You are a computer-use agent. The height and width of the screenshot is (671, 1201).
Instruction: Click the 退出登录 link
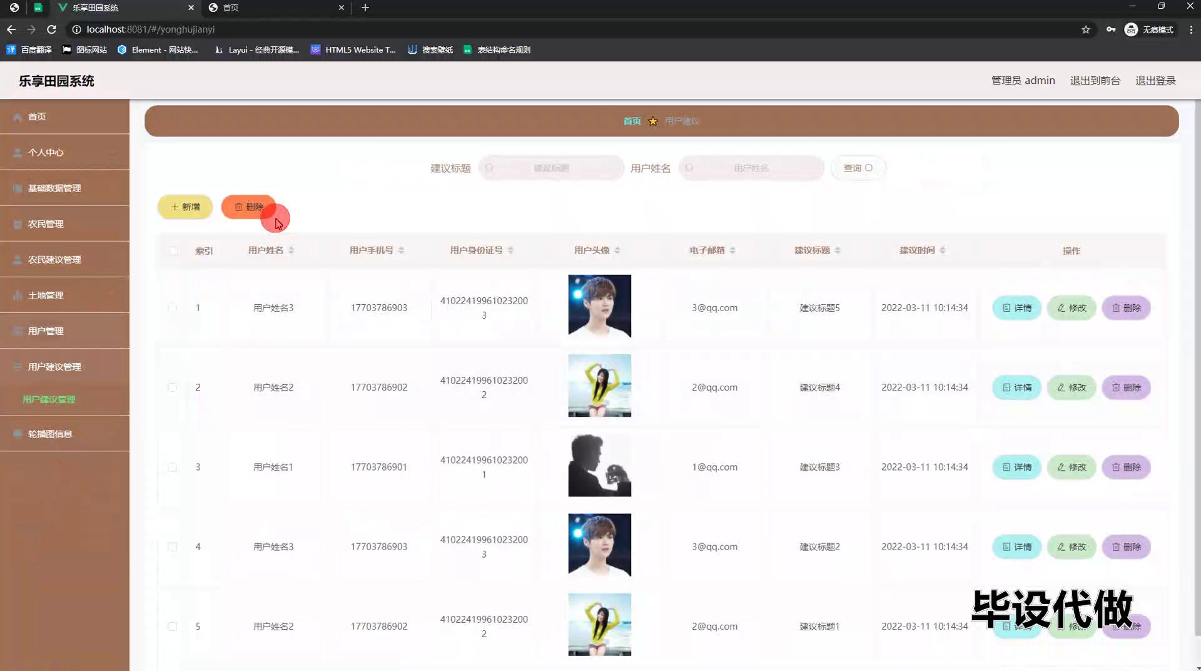click(x=1155, y=80)
